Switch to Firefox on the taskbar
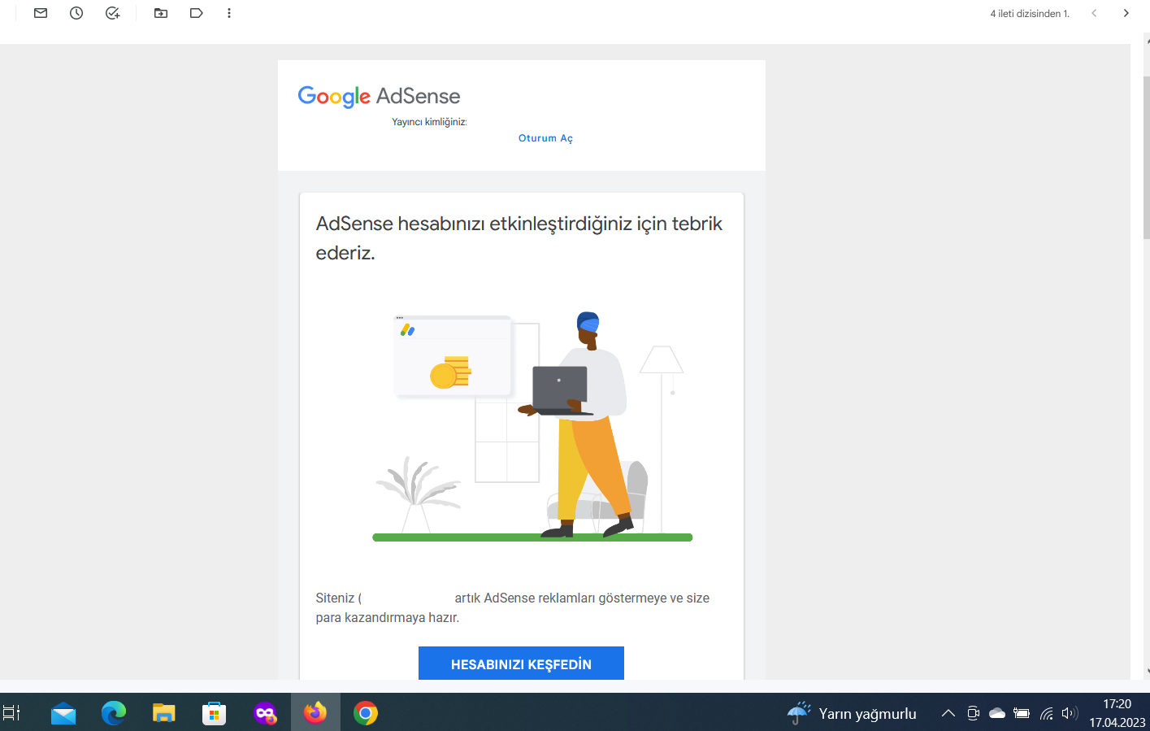Image resolution: width=1150 pixels, height=731 pixels. tap(315, 713)
